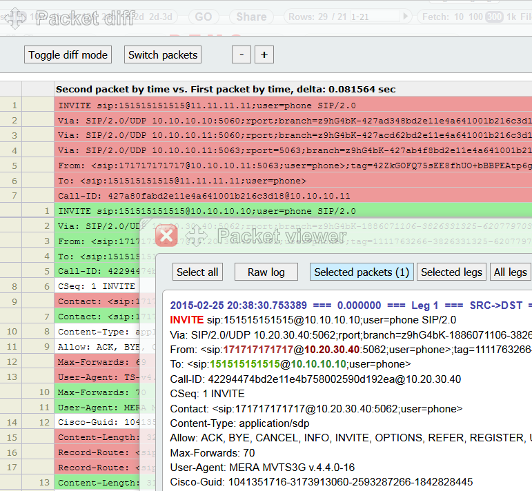Select the 1k fetch size option

[x=511, y=17]
